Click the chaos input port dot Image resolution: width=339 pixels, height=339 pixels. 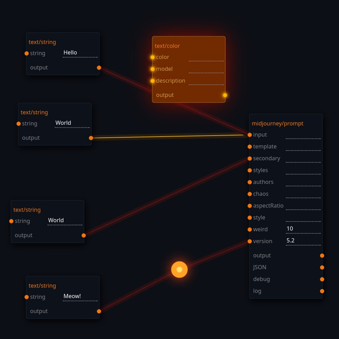250,194
